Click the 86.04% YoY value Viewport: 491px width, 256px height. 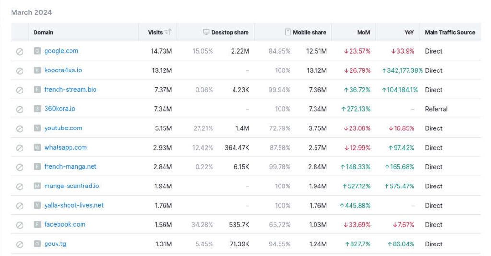click(x=401, y=244)
